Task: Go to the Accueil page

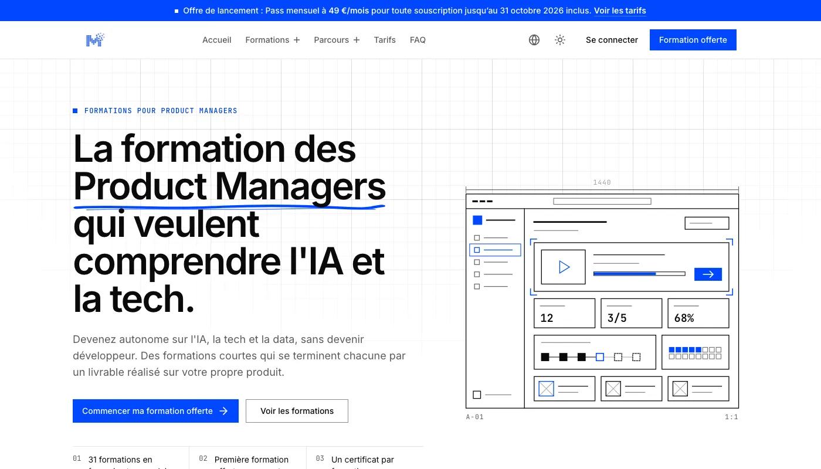Action: [217, 40]
